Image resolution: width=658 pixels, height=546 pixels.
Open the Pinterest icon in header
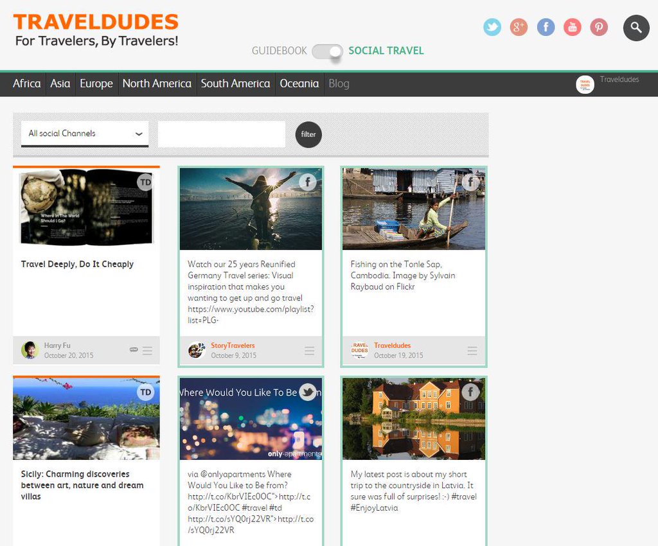tap(599, 27)
